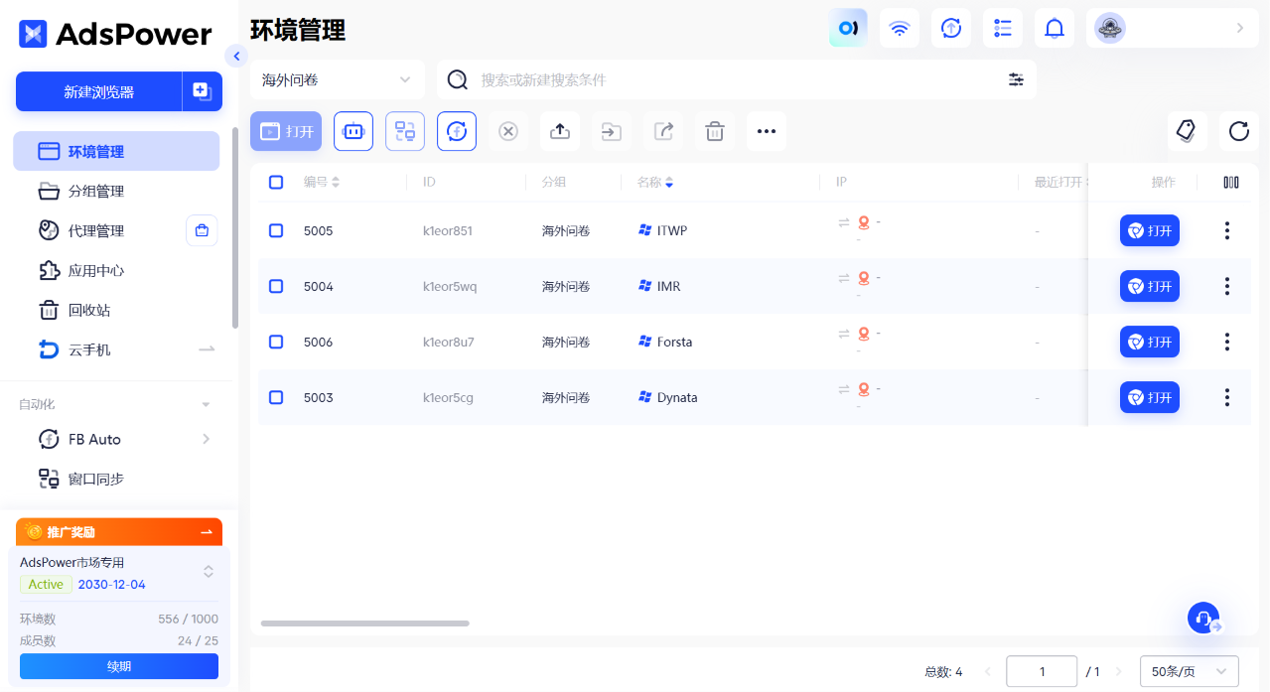Expand the account profile menu arrow
Image resolution: width=1270 pixels, height=692 pixels.
pos(1239,28)
